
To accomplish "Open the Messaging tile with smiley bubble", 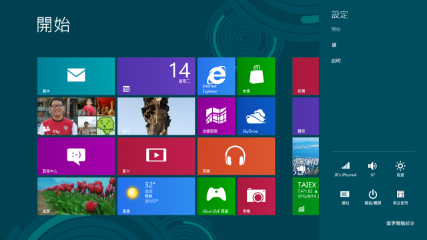I will [x=76, y=156].
